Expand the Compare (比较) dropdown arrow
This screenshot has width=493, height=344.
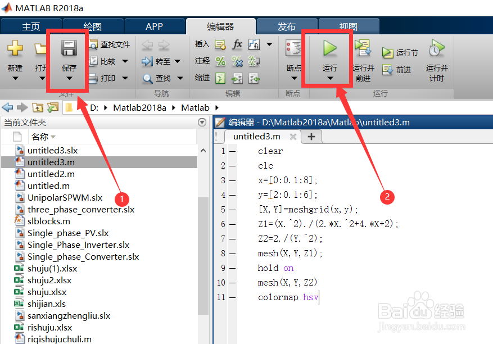pos(125,61)
